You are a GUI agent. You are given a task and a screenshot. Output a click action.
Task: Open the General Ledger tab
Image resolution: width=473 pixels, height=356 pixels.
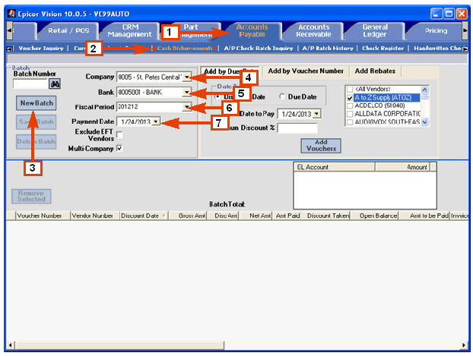tap(375, 30)
